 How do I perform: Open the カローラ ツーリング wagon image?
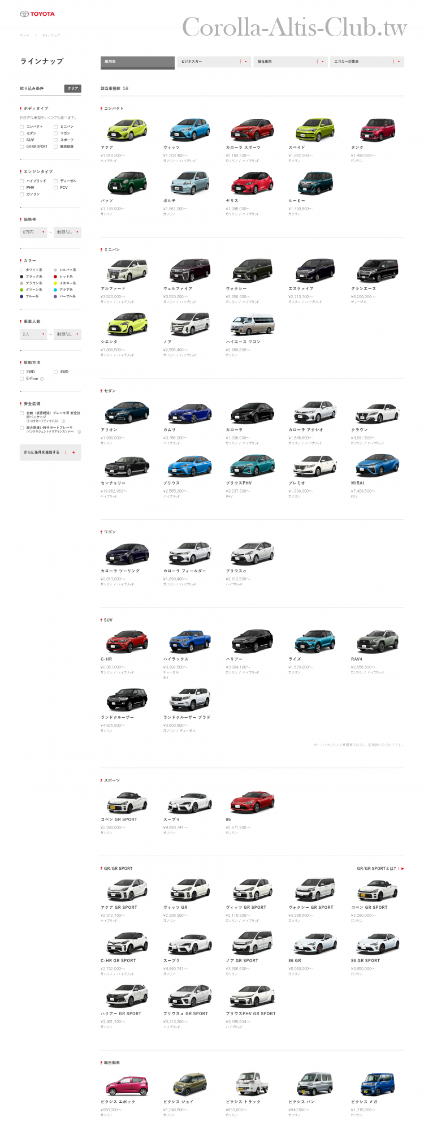pos(127,554)
